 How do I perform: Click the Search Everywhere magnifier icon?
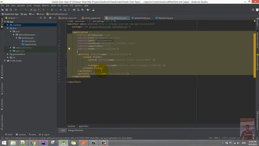tap(253, 10)
